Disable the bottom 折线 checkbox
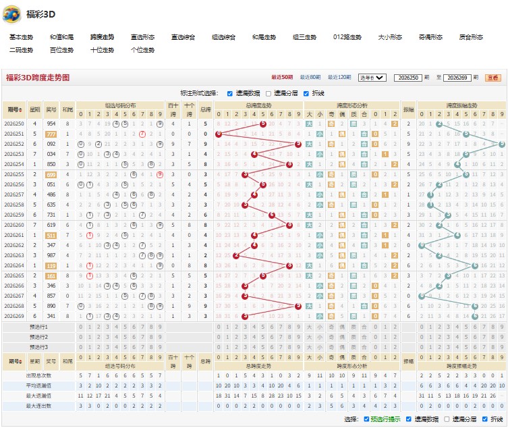This screenshot has height=428, width=508. point(484,419)
